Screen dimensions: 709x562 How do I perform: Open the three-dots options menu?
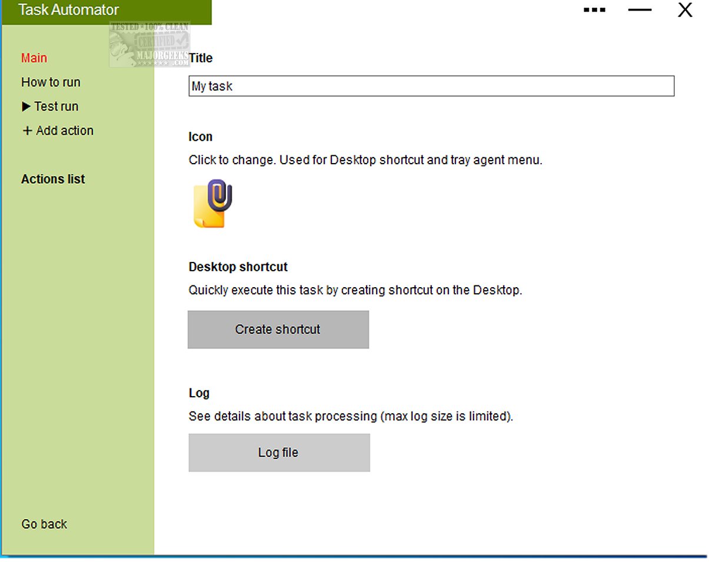594,9
